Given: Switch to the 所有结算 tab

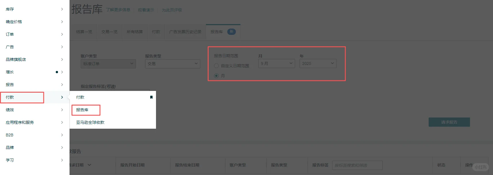Looking at the screenshot, I should coord(135,32).
